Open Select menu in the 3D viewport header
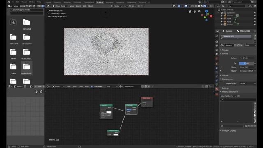Screen dimensions: 263x148 [78, 6]
